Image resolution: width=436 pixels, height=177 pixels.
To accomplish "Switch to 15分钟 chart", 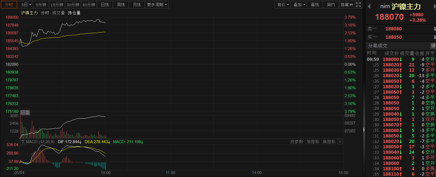I will coord(57,5).
